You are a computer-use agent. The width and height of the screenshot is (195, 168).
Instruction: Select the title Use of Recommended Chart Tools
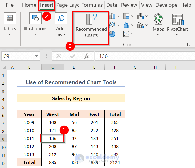(71, 82)
